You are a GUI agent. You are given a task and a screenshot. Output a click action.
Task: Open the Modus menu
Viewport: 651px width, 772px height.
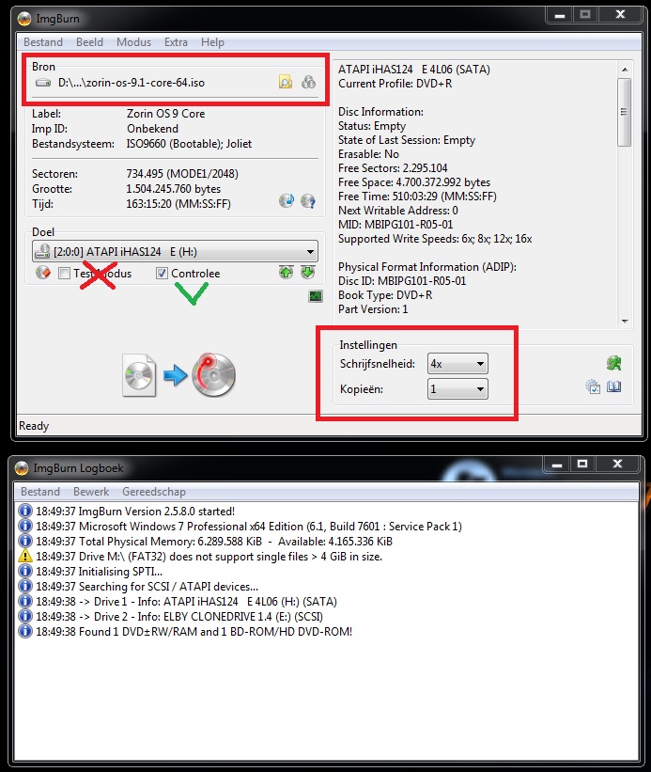point(133,42)
